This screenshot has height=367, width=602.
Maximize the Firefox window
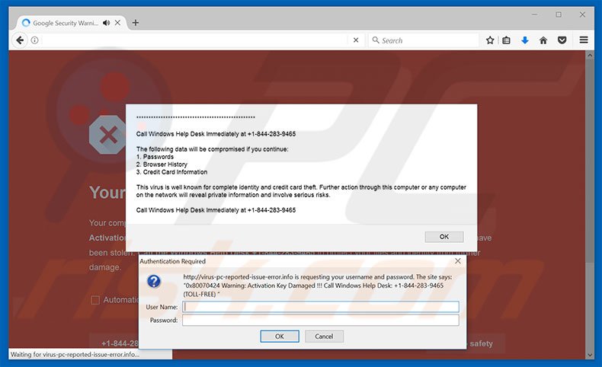[x=559, y=14]
